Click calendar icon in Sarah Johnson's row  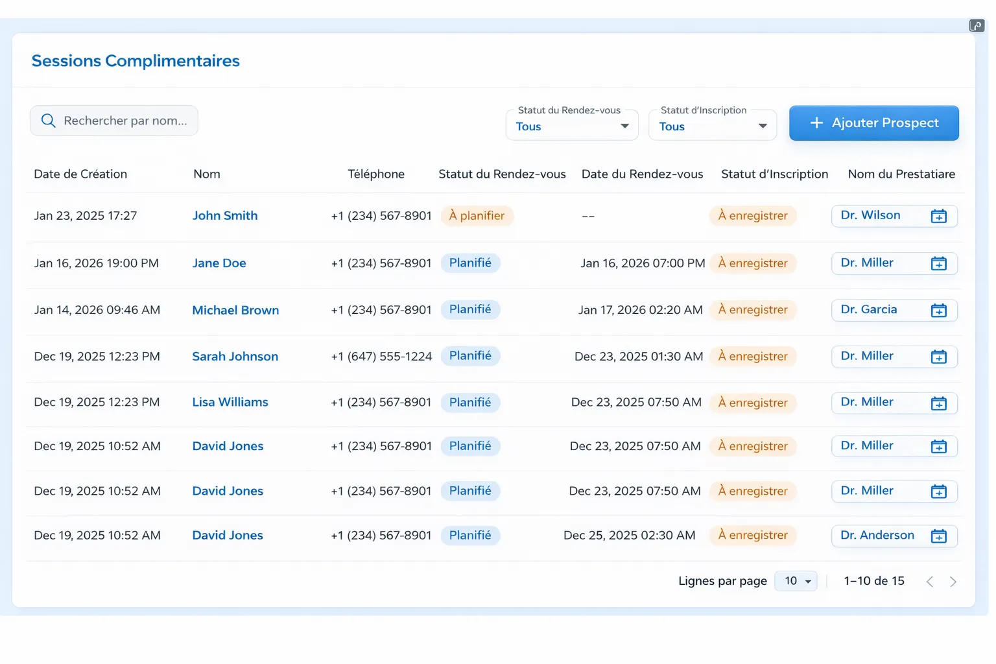(938, 357)
